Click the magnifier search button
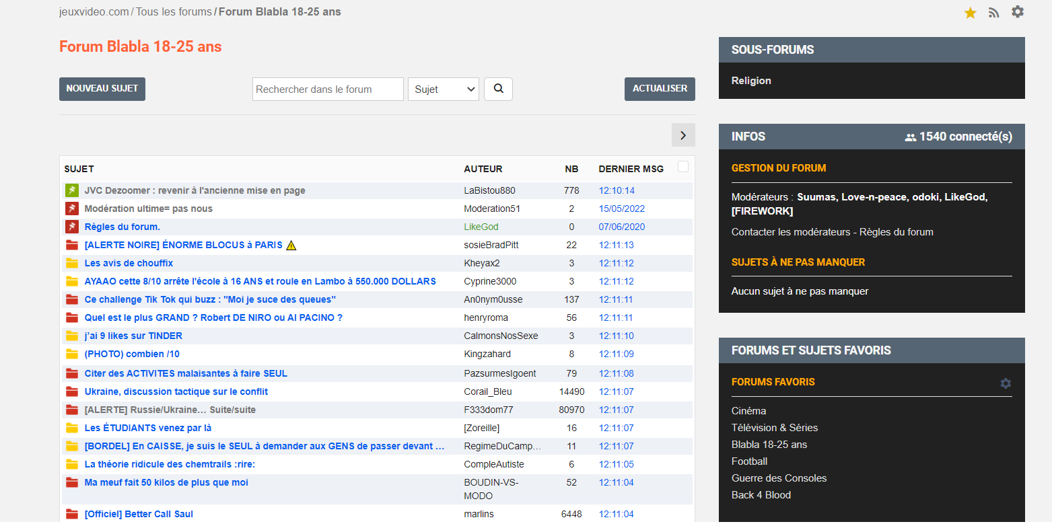The height and width of the screenshot is (526, 1052). coord(498,89)
